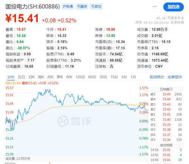
Task: Click the 40.34万球友关注 followers text
Action: 170,18
